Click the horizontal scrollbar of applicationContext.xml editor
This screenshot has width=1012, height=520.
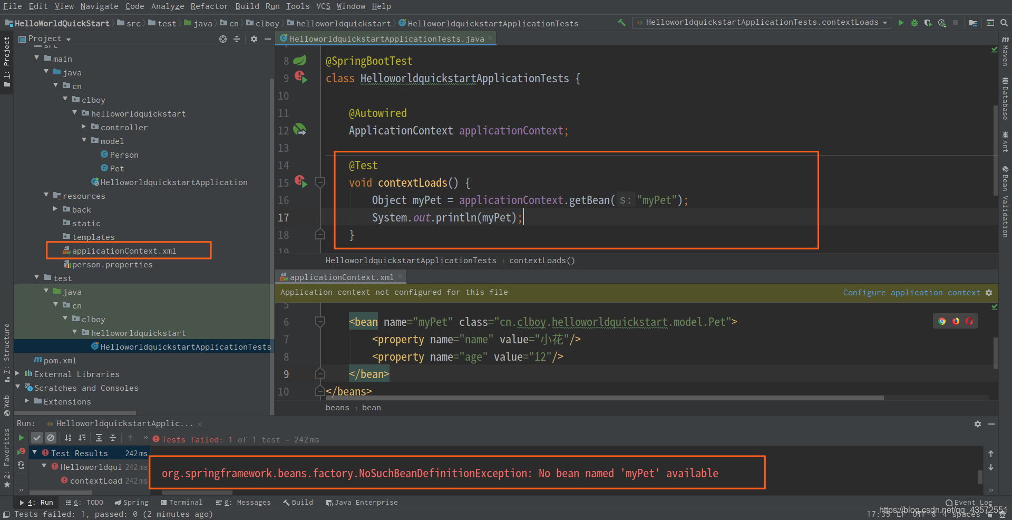[605, 398]
